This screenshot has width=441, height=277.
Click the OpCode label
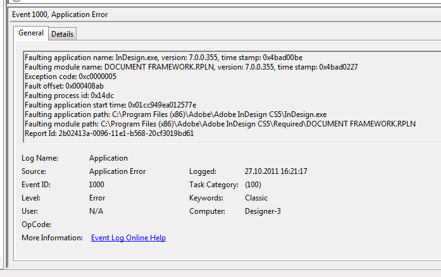(x=36, y=225)
